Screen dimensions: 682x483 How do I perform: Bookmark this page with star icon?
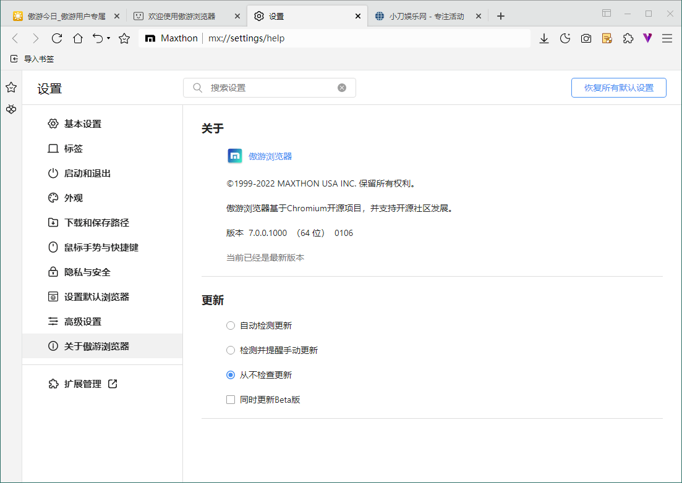[124, 38]
